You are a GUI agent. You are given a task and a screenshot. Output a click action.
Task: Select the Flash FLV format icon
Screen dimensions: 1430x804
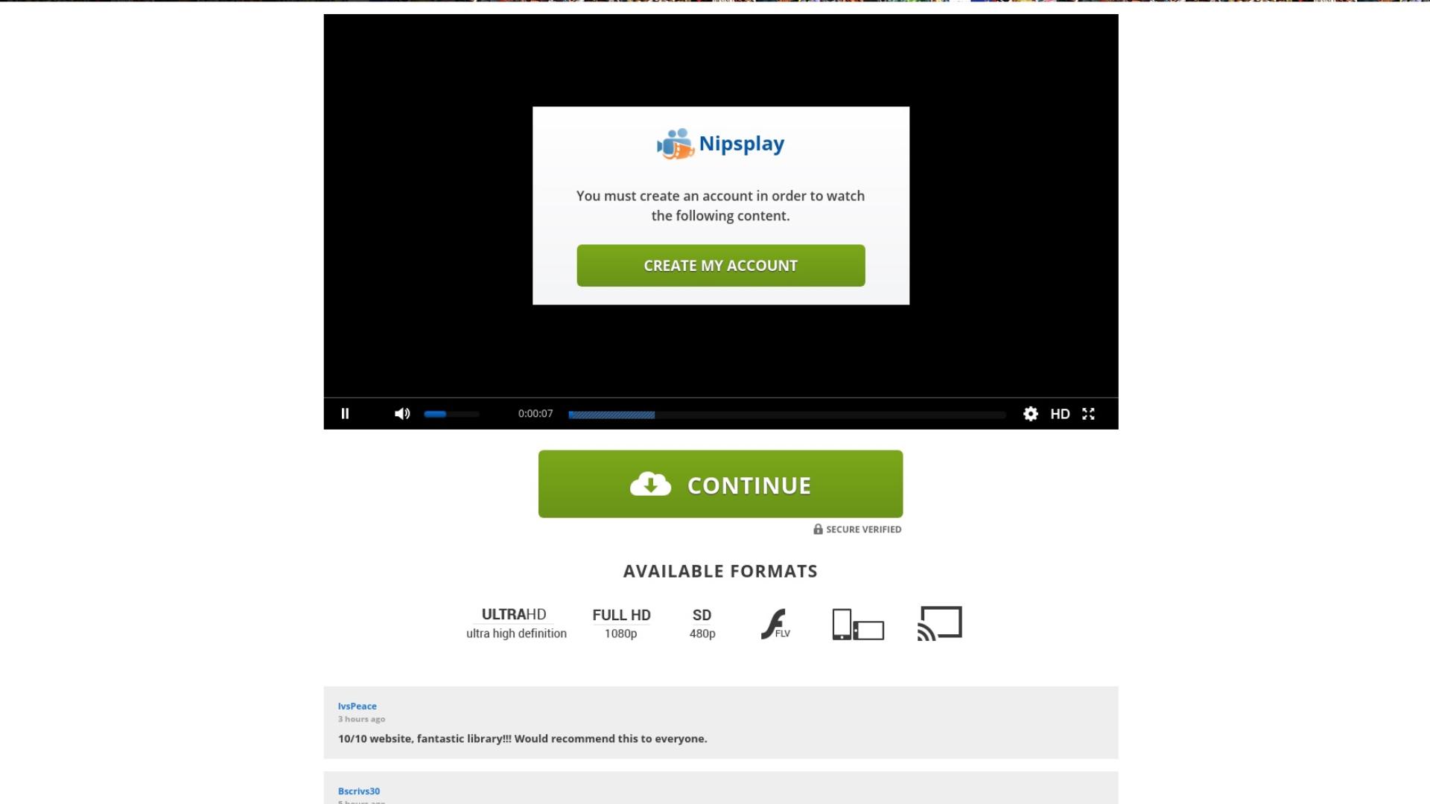click(x=775, y=624)
